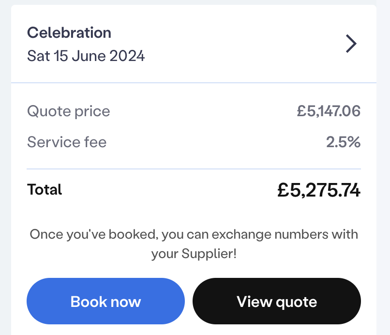The width and height of the screenshot is (390, 335).
Task: Click the Sat 15 June 2024 date
Action: click(x=86, y=56)
